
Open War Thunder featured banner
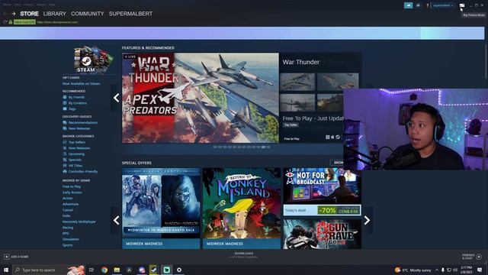point(201,98)
